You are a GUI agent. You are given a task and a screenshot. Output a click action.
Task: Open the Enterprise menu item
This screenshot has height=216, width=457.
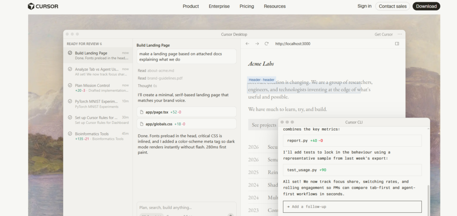(219, 6)
